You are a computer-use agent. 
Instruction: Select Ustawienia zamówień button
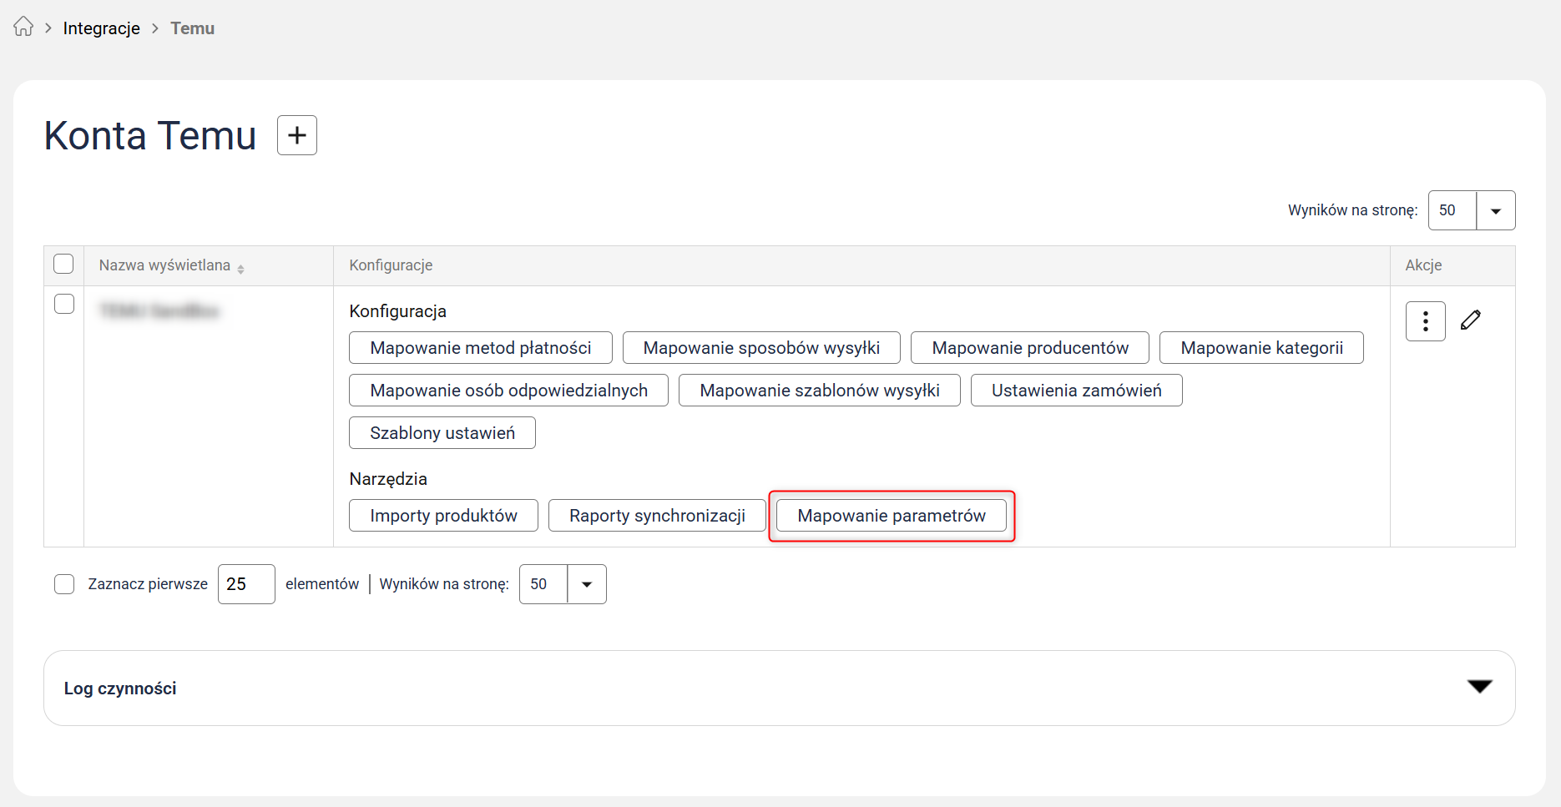1076,391
